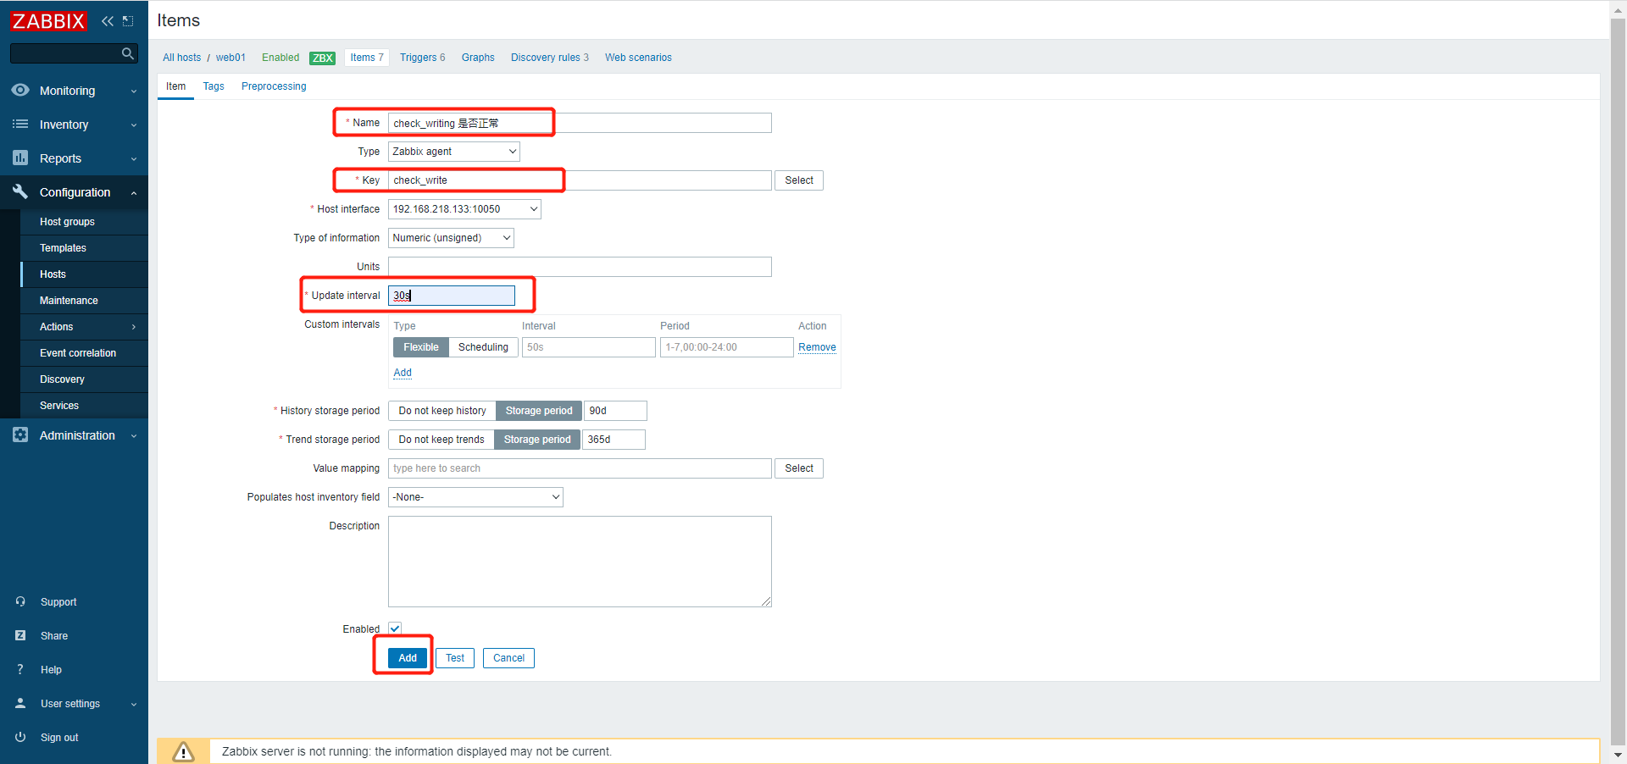Expand the Actions submenu
The width and height of the screenshot is (1627, 764).
(134, 327)
